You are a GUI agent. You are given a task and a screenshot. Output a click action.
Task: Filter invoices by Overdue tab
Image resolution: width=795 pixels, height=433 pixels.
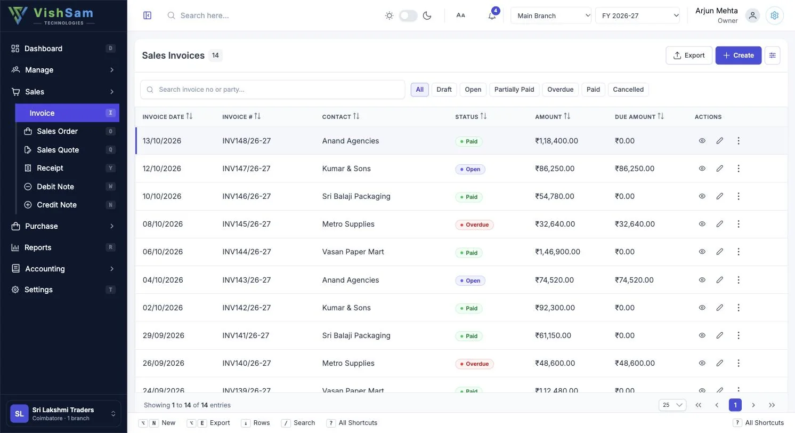click(x=561, y=90)
